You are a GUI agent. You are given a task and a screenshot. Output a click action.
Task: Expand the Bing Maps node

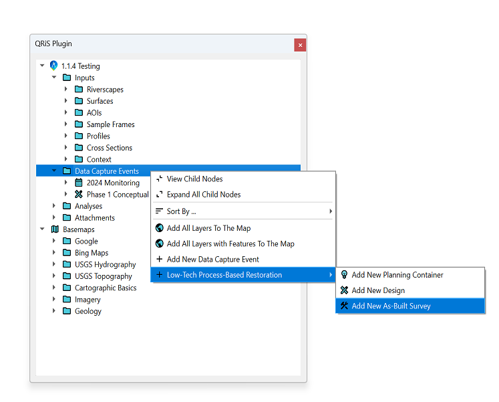(x=54, y=253)
